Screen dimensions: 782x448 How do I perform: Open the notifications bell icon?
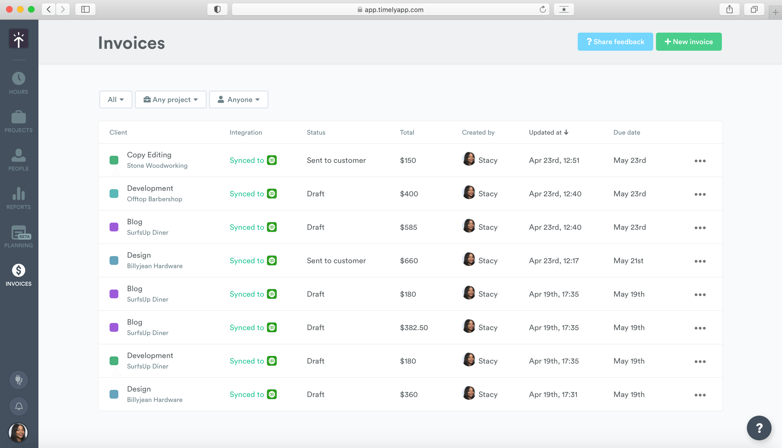point(18,406)
